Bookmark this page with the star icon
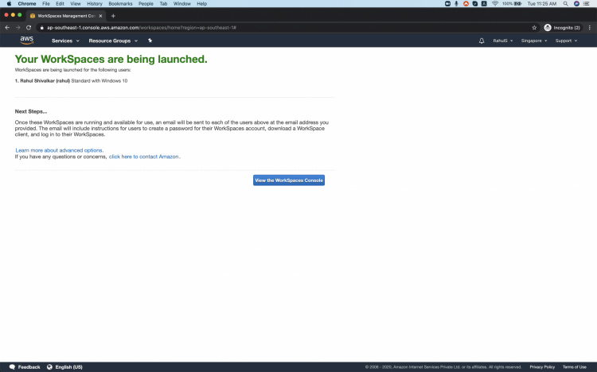This screenshot has height=372, width=597. [534, 27]
